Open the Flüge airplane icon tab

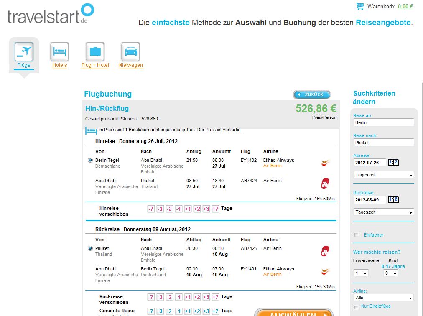(x=24, y=51)
